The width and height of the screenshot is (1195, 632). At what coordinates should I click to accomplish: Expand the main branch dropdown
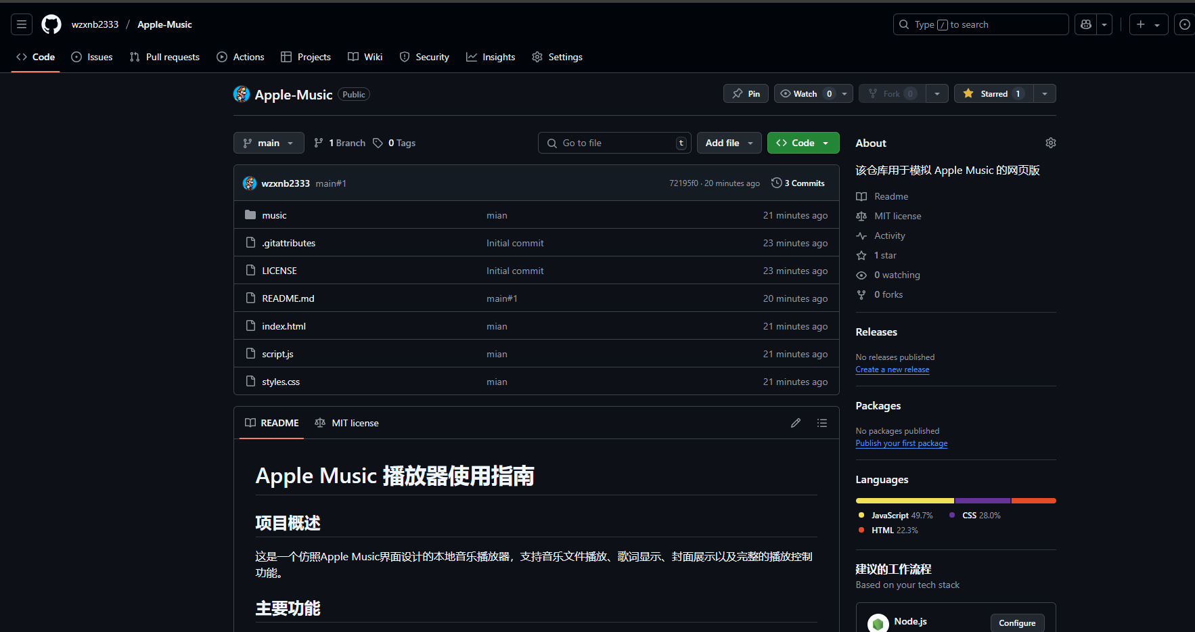[269, 143]
